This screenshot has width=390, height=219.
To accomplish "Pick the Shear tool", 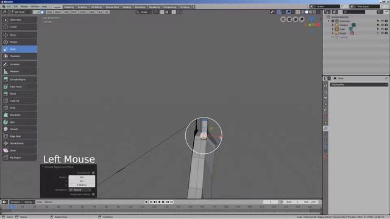I will pyautogui.click(x=19, y=150).
